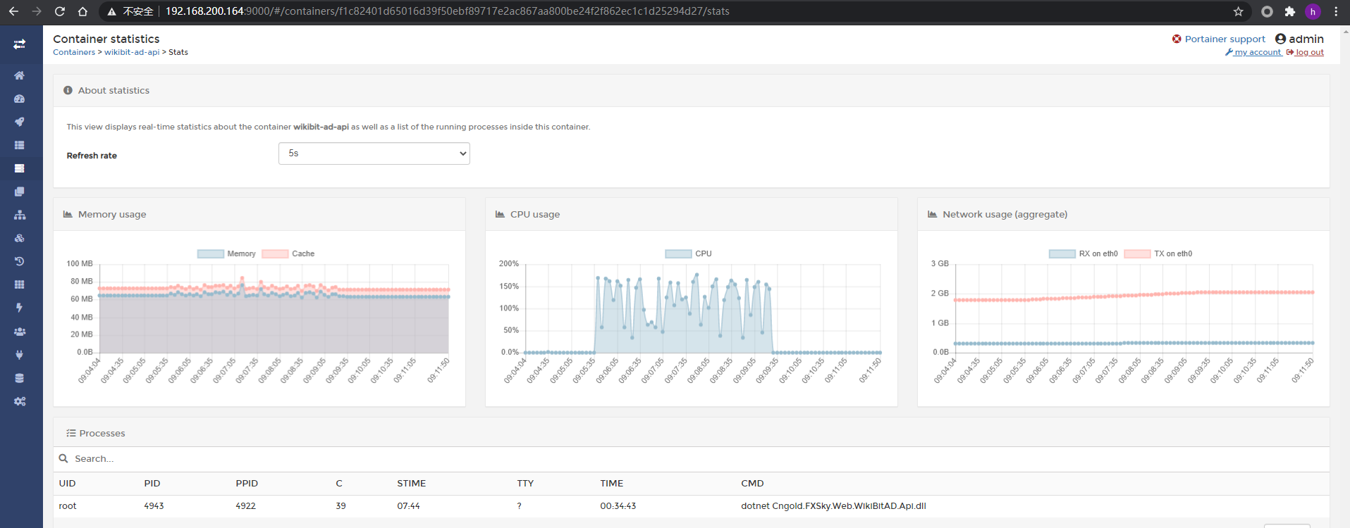Open Volumes via the cubes icon

click(x=20, y=238)
